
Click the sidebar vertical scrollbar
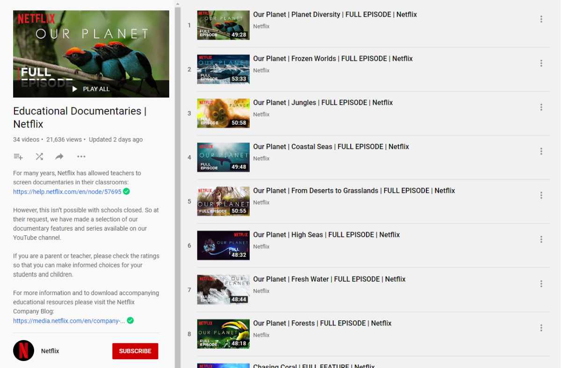pos(178,187)
